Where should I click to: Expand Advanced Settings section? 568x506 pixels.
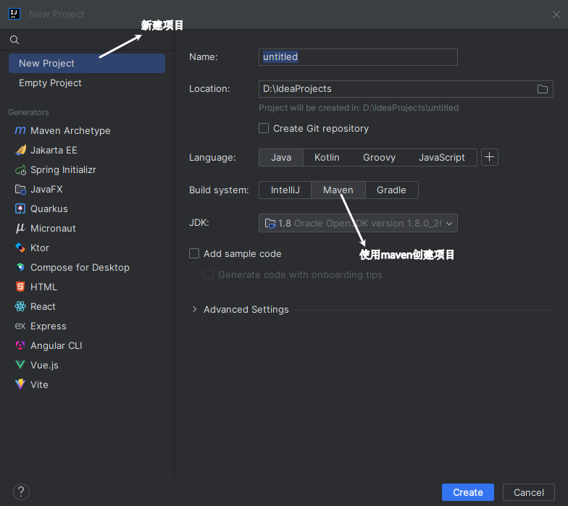(x=194, y=309)
